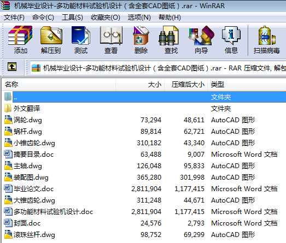Open the 文件(F) menu
The width and height of the screenshot is (286, 243).
[x=14, y=17]
